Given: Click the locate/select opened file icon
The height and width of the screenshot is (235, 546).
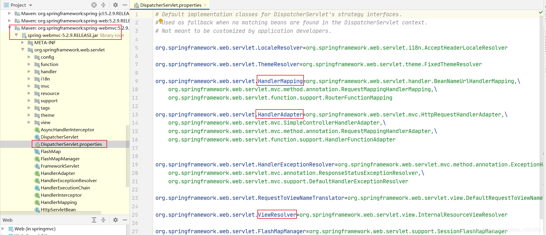Looking at the screenshot, I should coord(94,5).
